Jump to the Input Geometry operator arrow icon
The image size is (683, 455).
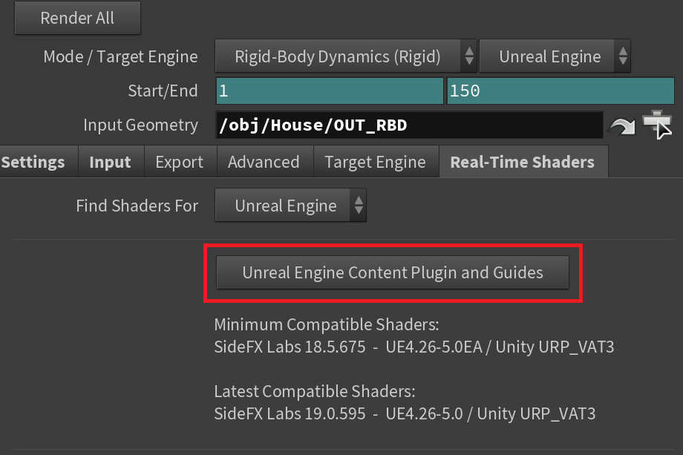point(622,126)
